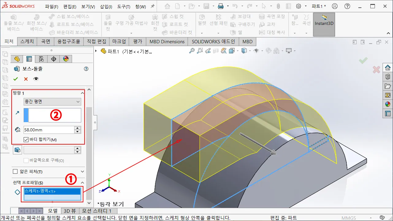Toggle the Instant3D button
Image resolution: width=393 pixels, height=221 pixels.
coord(324,24)
